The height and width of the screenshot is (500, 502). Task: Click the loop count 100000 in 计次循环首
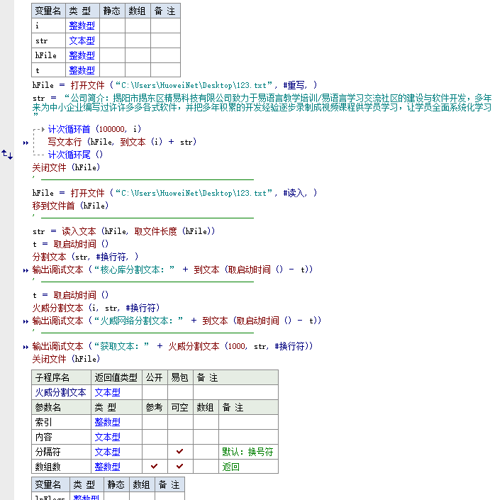pos(112,129)
